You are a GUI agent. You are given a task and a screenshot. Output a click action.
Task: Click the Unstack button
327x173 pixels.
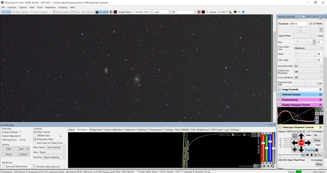click(x=23, y=154)
